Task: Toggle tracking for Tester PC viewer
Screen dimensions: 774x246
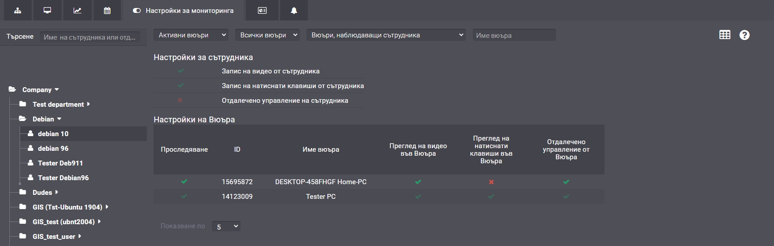Action: pyautogui.click(x=184, y=196)
